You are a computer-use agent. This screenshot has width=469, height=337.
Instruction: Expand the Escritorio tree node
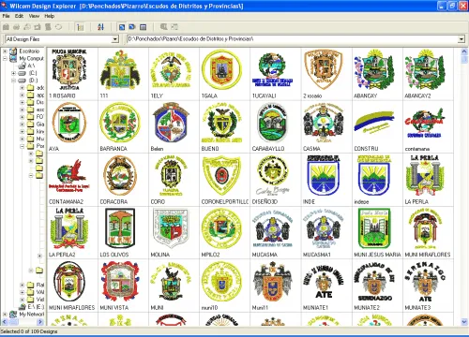tap(5, 51)
